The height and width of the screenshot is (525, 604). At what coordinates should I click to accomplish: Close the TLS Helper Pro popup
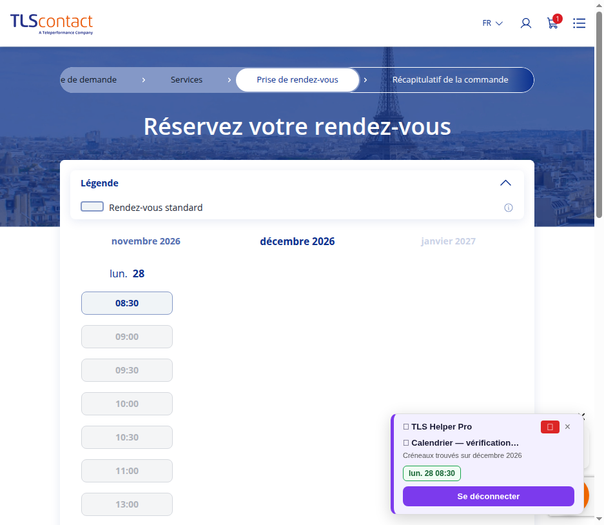pos(567,427)
